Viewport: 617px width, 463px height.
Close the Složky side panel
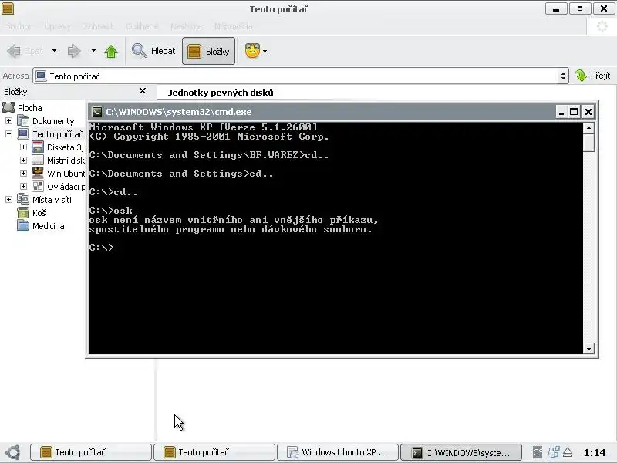coord(143,91)
